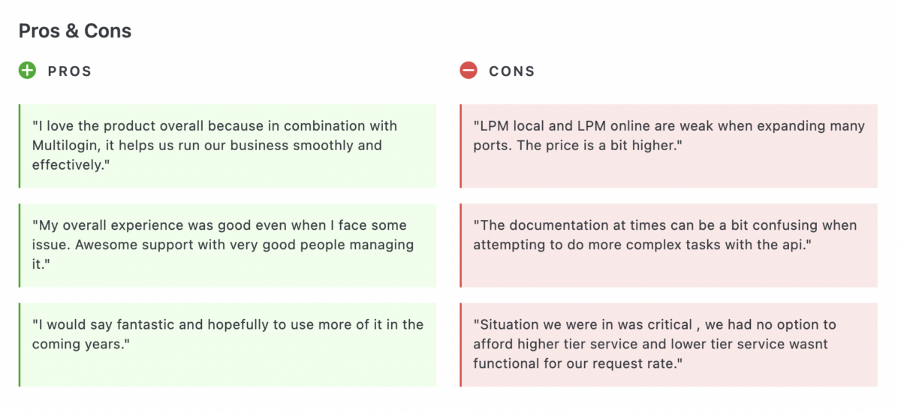901x413 pixels.
Task: Click green left border of Multilogin quote card
Action: pyautogui.click(x=20, y=146)
